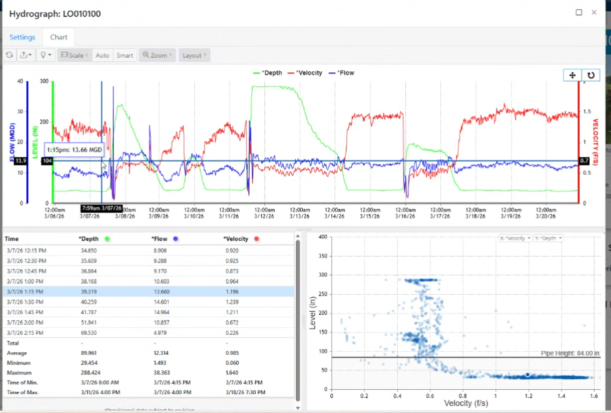Screen dimensions: 611x413
Task: Open the X-axis *Velocity dropdown
Action: (515, 238)
